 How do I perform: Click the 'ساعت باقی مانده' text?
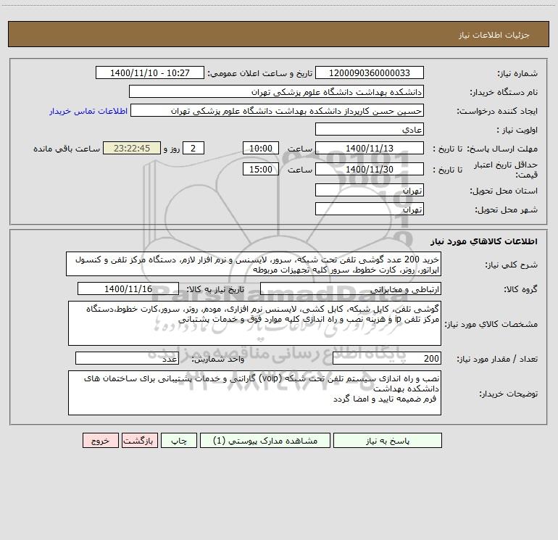(67, 149)
